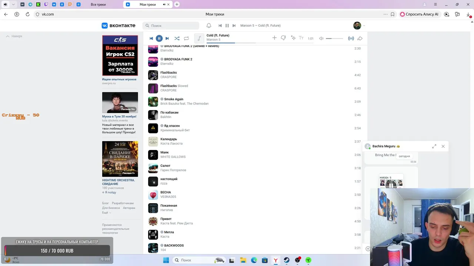Click the Наверх back-to-top button
The image size is (474, 266).
point(14,36)
